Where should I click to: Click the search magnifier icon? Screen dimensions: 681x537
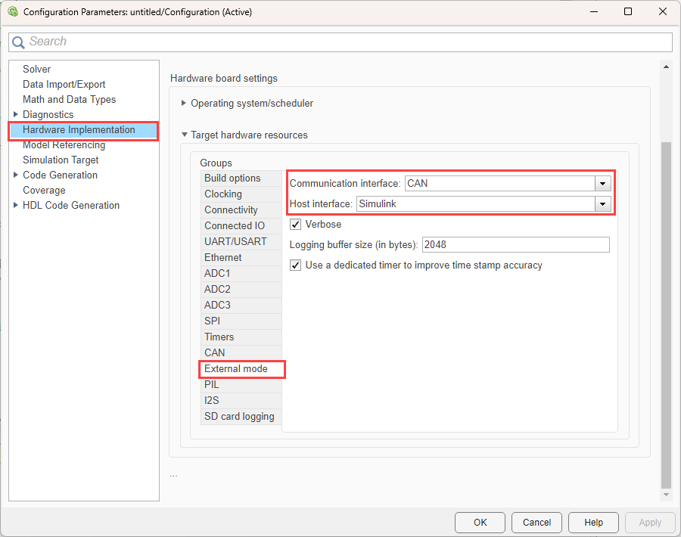18,42
